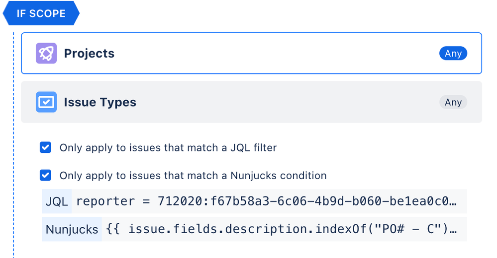Viewport: 497px width, 258px height.
Task: Expand the Issue Types scope card
Action: 251,102
